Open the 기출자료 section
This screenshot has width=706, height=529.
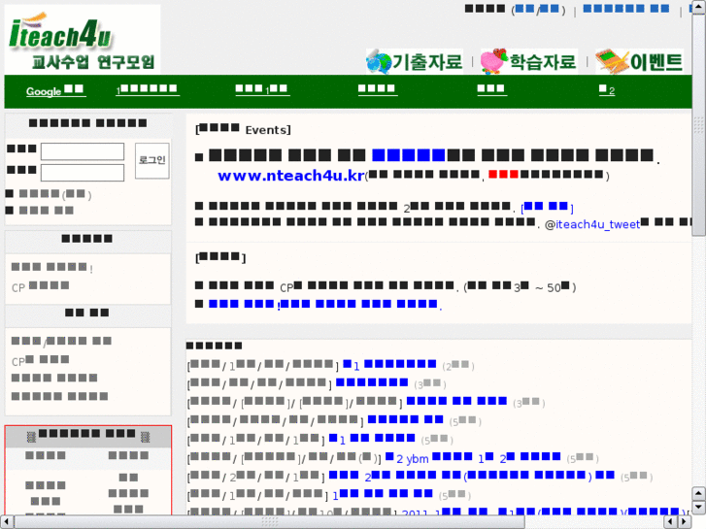click(415, 61)
